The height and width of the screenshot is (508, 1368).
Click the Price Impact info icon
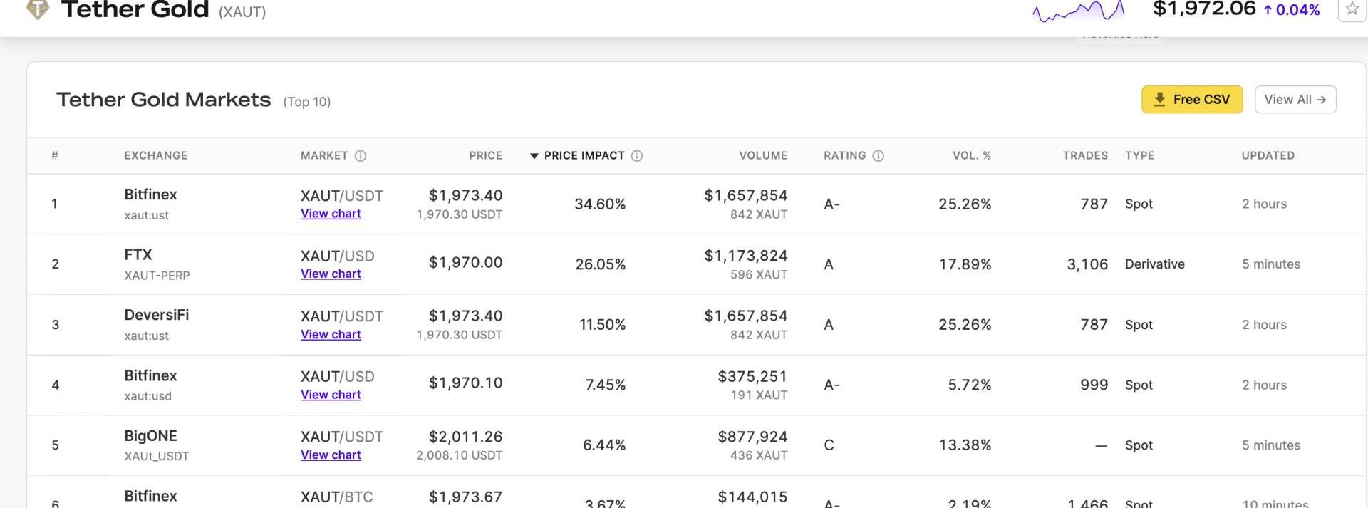[637, 156]
